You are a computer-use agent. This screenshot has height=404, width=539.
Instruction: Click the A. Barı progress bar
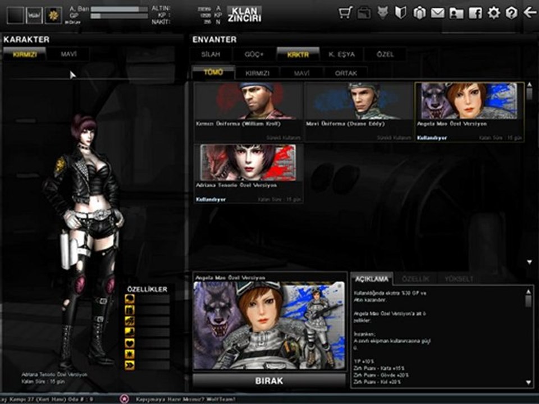coord(119,8)
